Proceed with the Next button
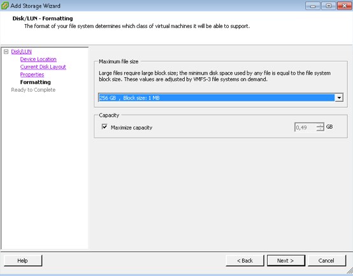The width and height of the screenshot is (353, 276). 286,261
